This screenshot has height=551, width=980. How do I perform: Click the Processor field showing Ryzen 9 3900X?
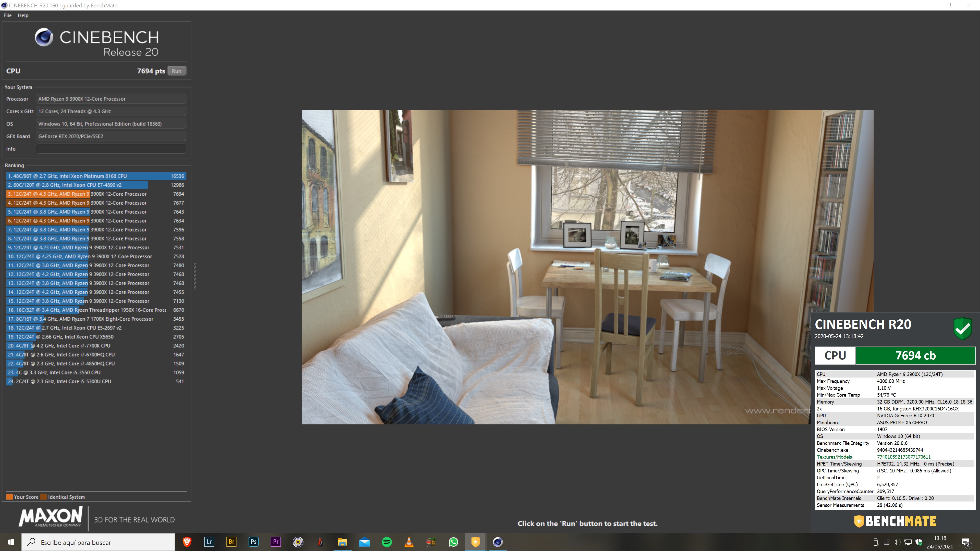click(x=111, y=99)
